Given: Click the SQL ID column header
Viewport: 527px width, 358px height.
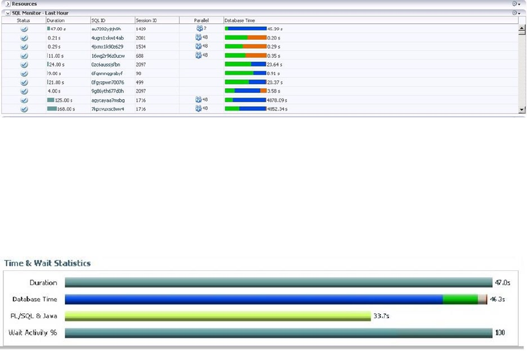Looking at the screenshot, I should pos(98,20).
